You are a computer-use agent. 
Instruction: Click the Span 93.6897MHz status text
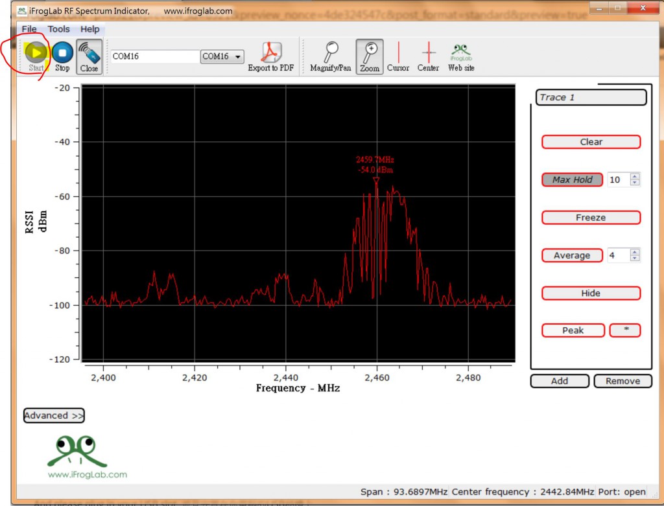(403, 492)
